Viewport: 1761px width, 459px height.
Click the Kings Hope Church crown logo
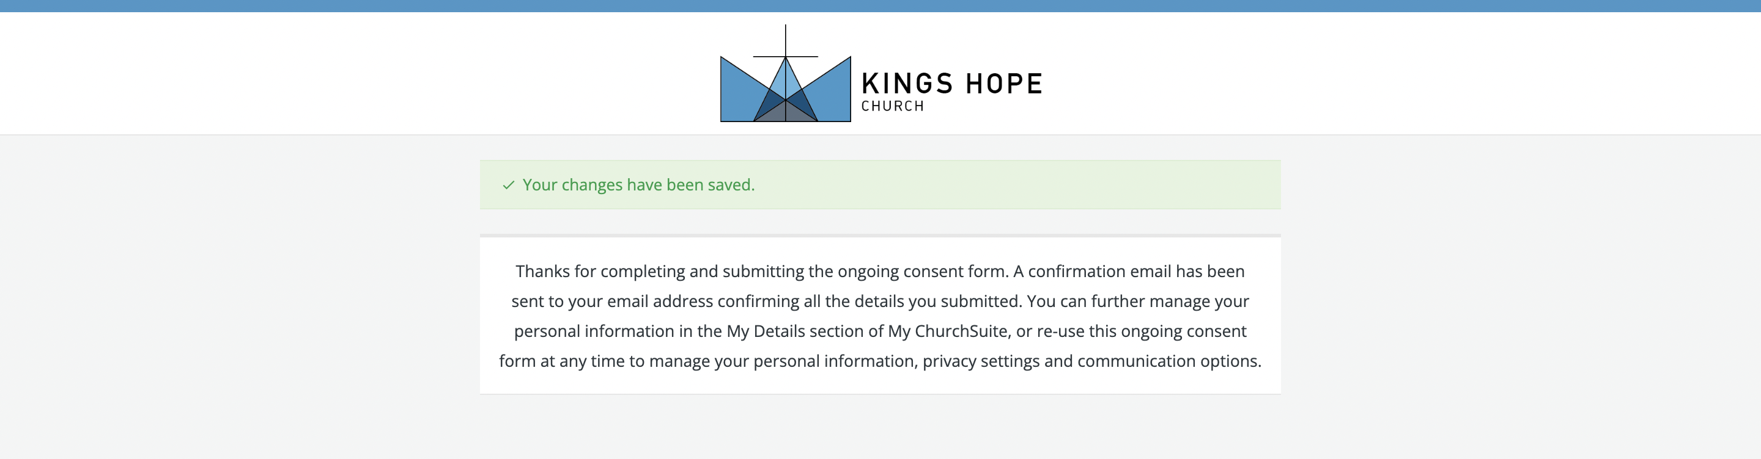786,74
